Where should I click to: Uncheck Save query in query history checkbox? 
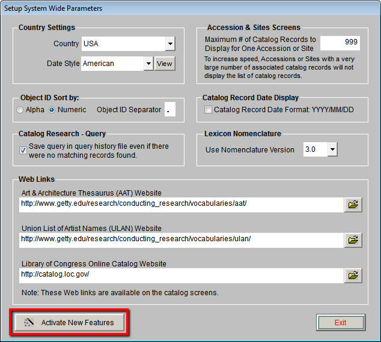23,151
